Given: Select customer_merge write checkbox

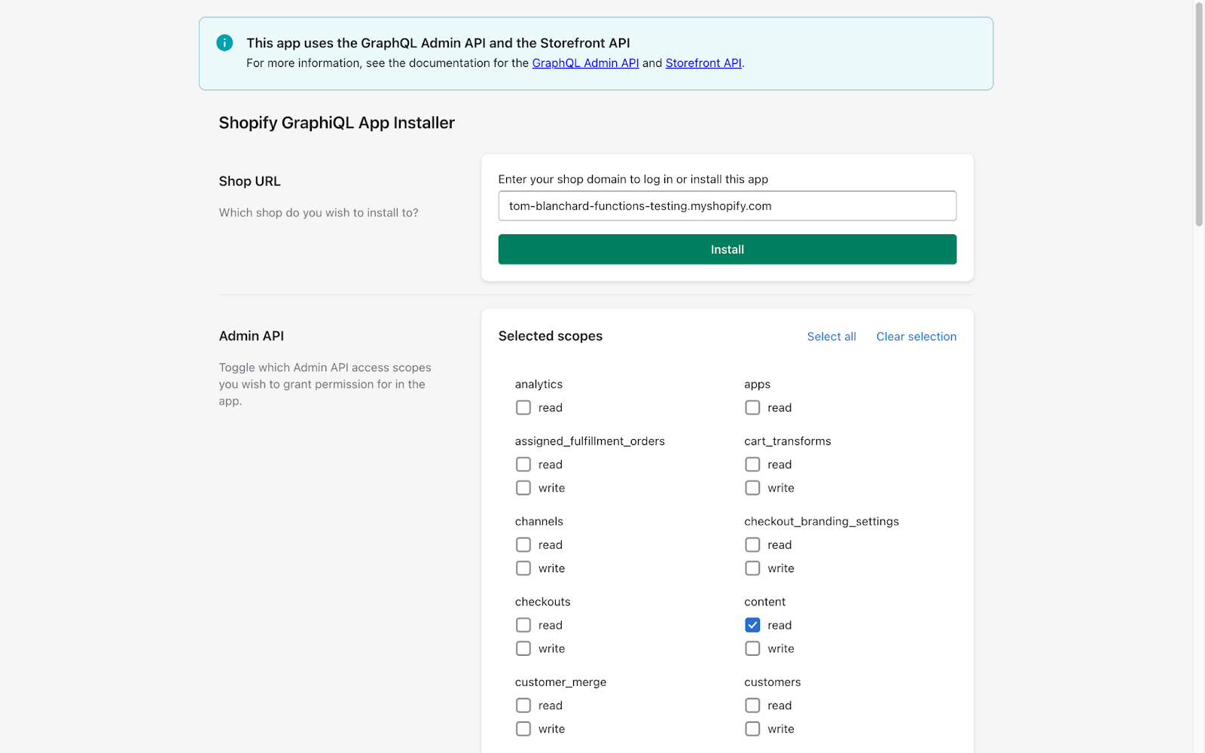Looking at the screenshot, I should 523,729.
